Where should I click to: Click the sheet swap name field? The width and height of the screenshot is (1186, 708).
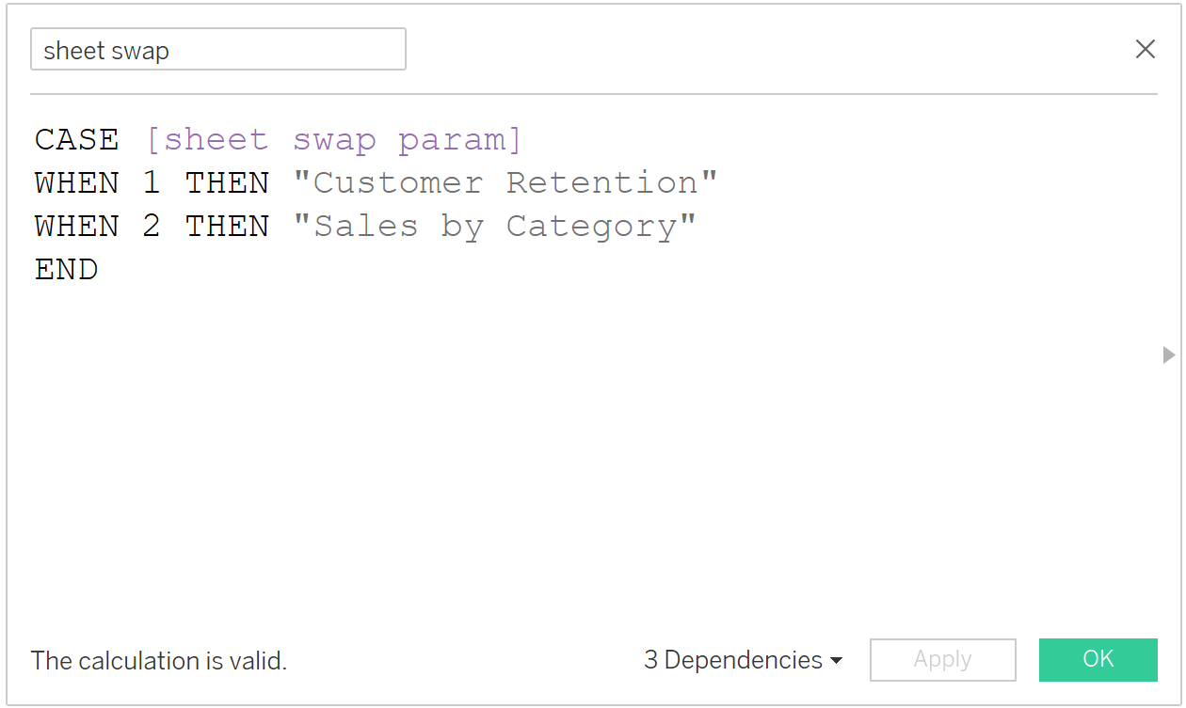click(218, 49)
